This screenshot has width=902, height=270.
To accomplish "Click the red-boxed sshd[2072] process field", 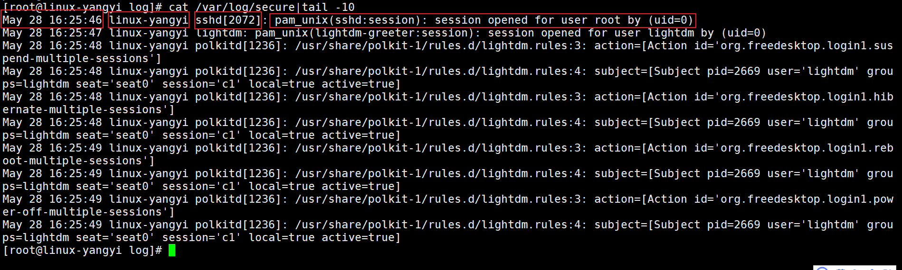I will 228,20.
